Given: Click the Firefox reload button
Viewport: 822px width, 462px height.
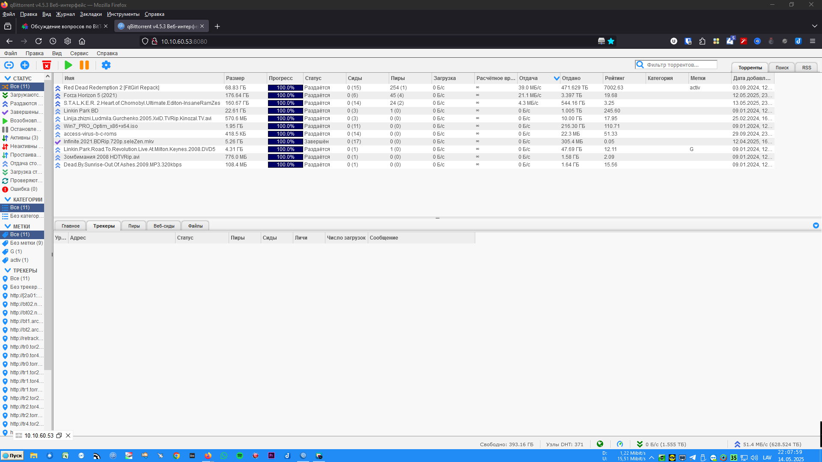Looking at the screenshot, I should pos(39,41).
